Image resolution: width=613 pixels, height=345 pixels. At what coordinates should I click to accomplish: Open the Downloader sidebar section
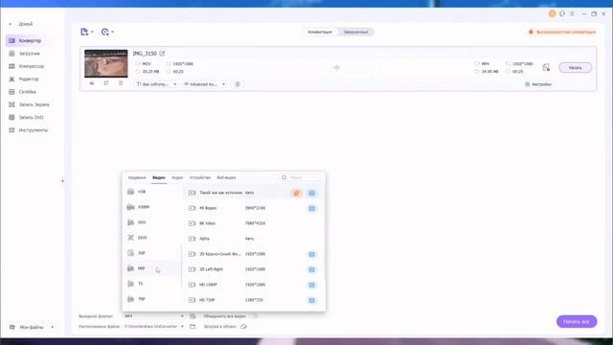coord(30,54)
